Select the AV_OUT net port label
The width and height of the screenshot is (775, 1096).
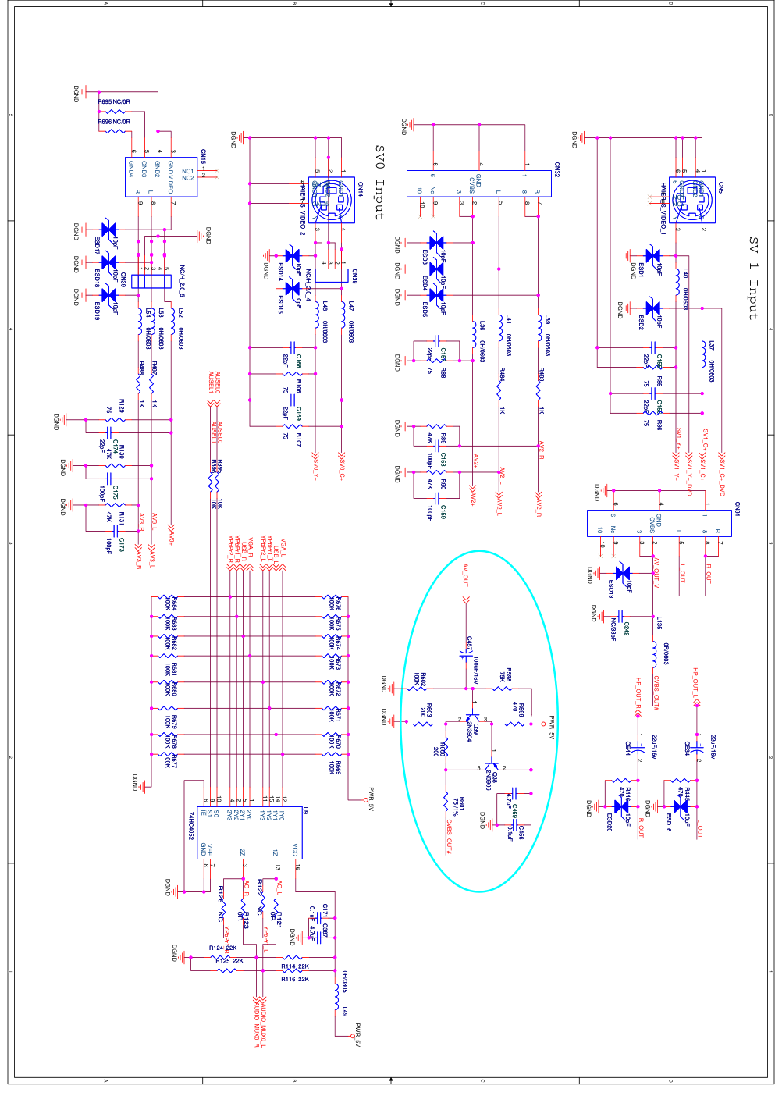point(466,575)
